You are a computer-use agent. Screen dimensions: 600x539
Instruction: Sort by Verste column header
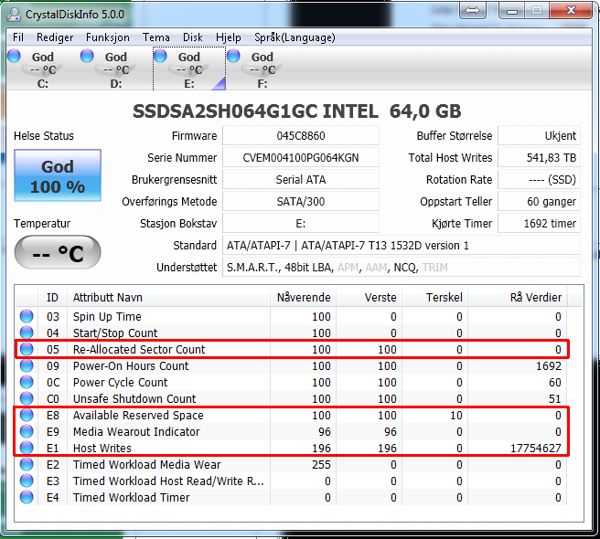[369, 297]
